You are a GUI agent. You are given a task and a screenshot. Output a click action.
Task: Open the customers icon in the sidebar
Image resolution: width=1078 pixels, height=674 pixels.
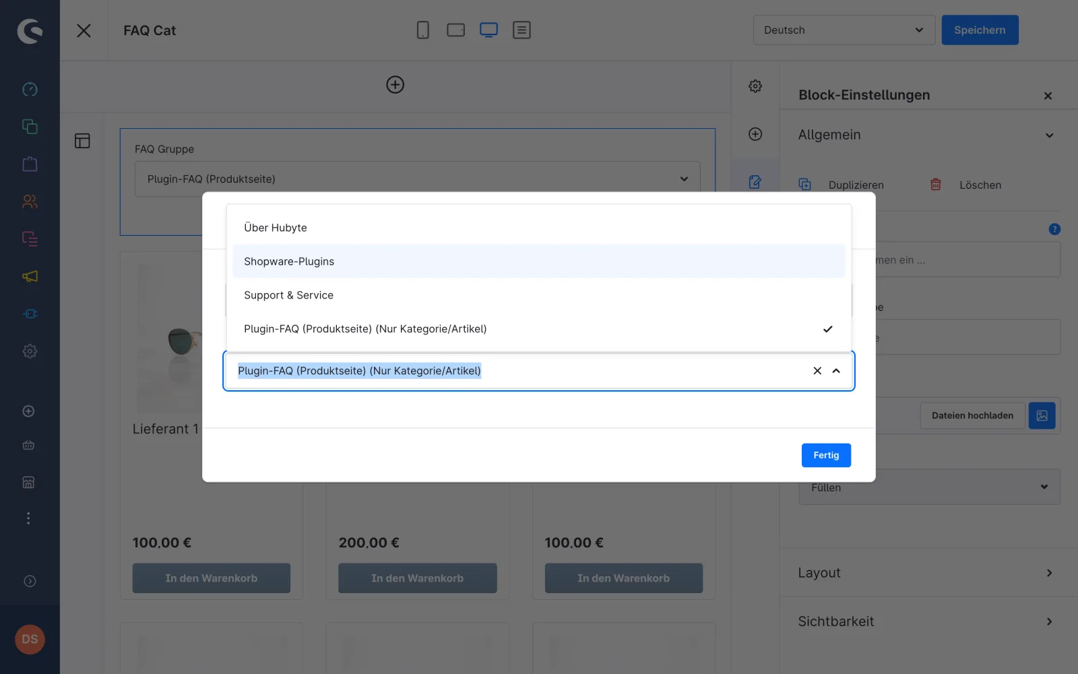(x=30, y=202)
